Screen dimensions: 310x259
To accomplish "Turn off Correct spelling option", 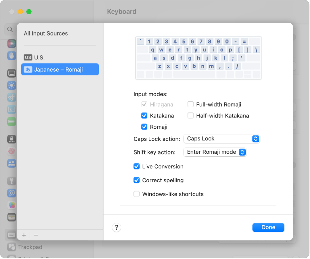I will tap(136, 180).
